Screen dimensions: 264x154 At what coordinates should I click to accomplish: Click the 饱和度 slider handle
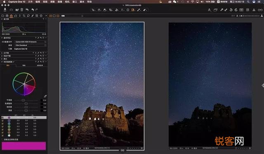pyautogui.click(x=26, y=107)
